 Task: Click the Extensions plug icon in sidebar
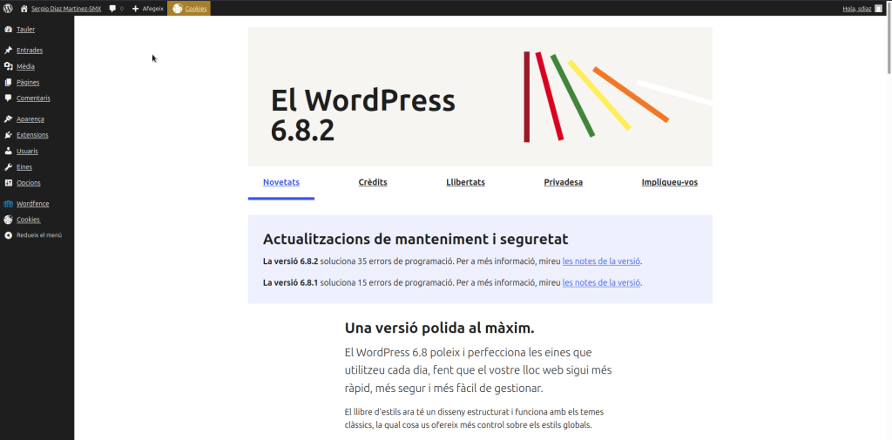[8, 135]
